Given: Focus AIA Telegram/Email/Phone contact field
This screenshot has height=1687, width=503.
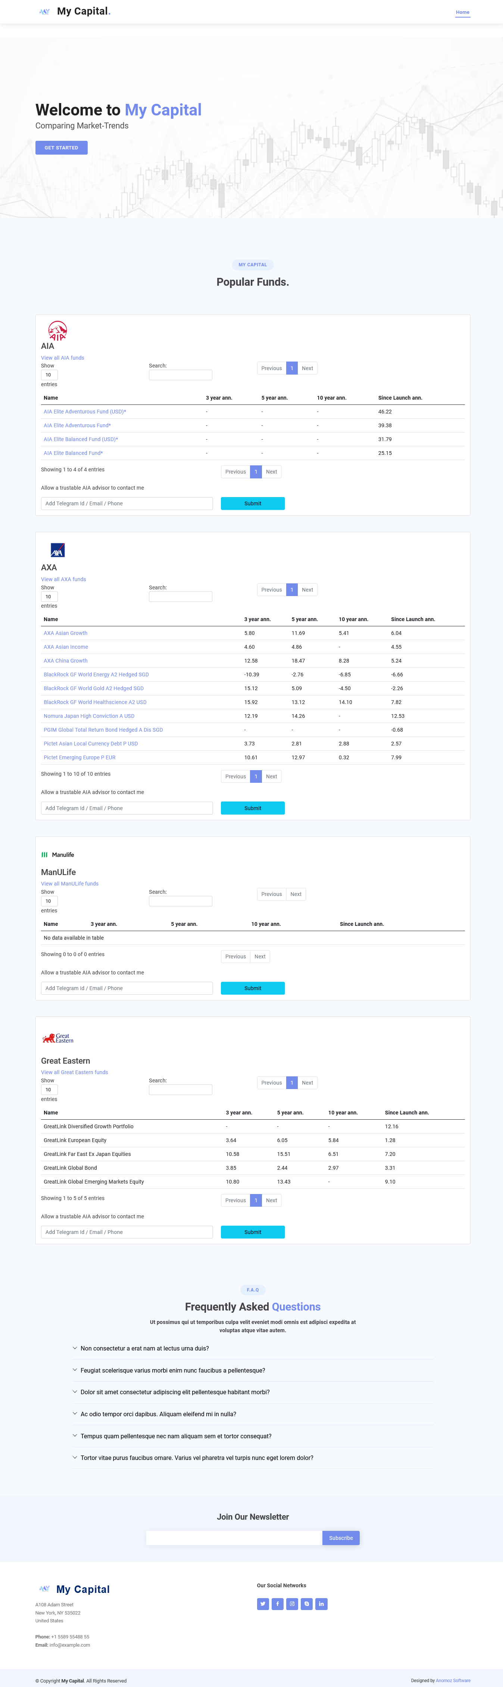Looking at the screenshot, I should [x=127, y=503].
